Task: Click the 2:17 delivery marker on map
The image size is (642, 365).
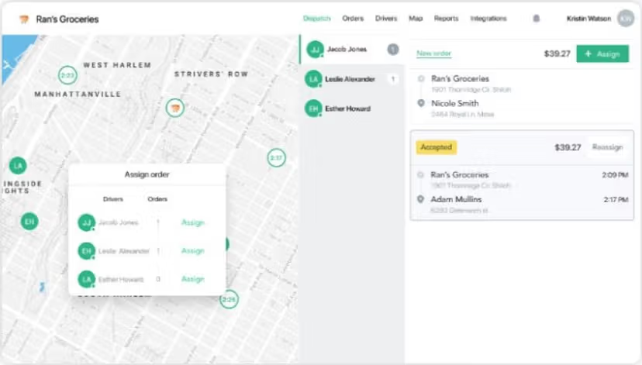Action: [x=276, y=157]
